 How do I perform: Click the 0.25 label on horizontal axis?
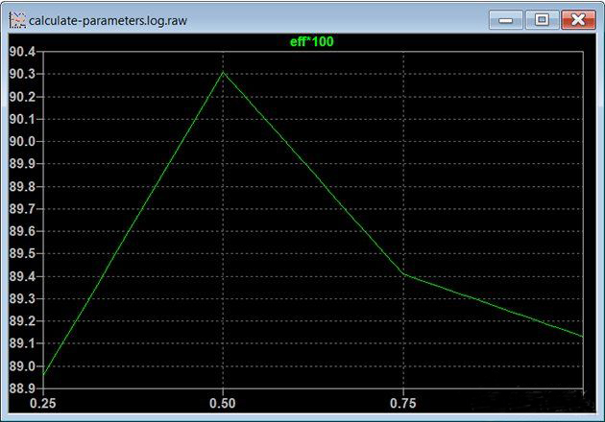[43, 404]
